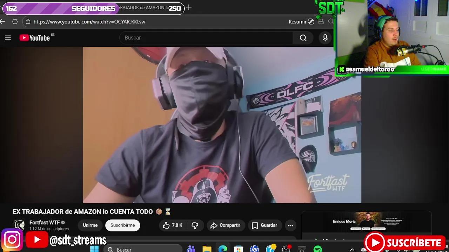Dislike the video with the thumbs down
This screenshot has width=449, height=252.
pyautogui.click(x=195, y=225)
